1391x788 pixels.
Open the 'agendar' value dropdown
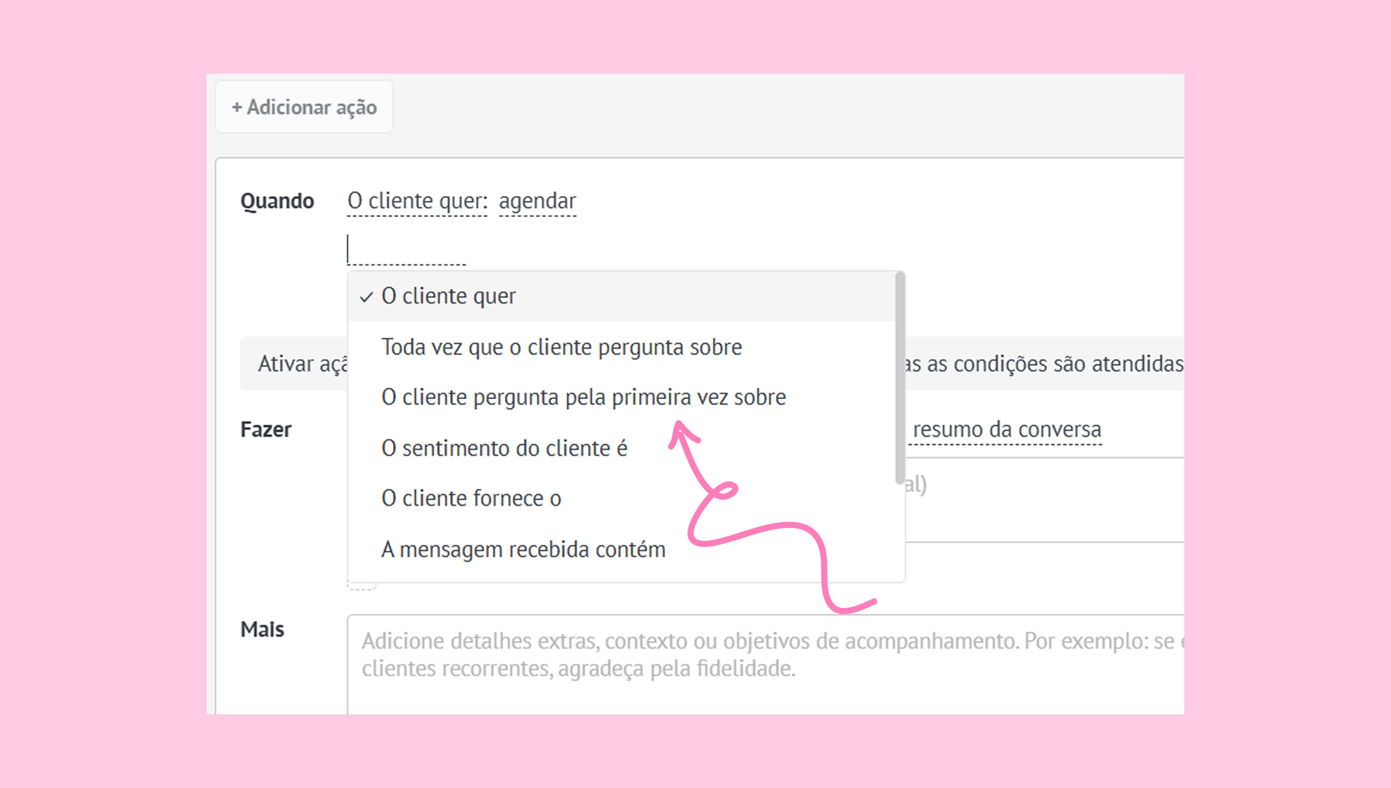click(537, 201)
